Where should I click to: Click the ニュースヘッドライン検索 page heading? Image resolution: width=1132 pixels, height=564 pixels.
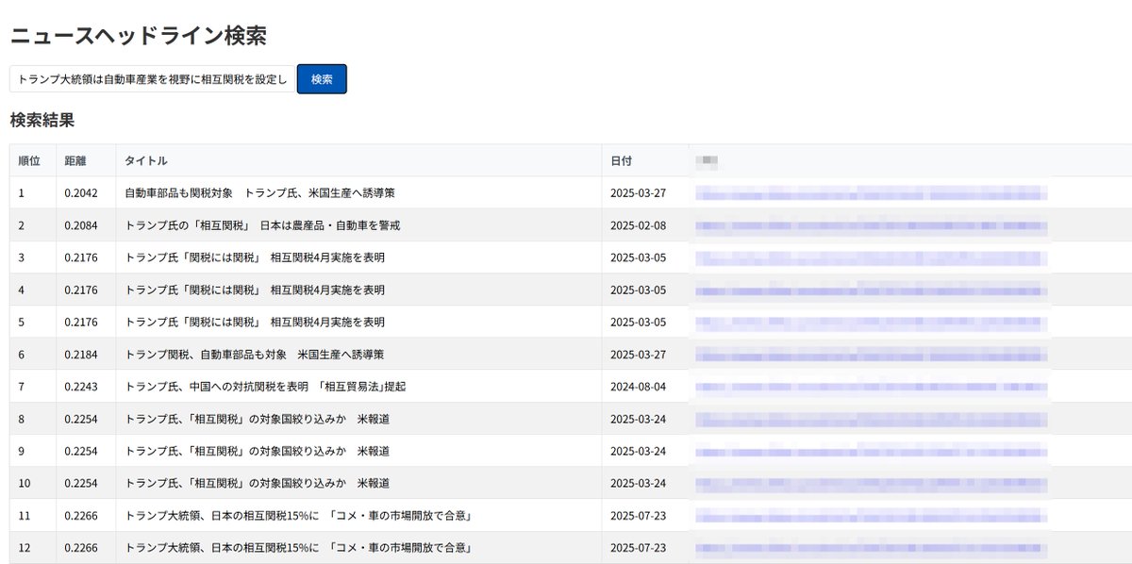(x=138, y=36)
